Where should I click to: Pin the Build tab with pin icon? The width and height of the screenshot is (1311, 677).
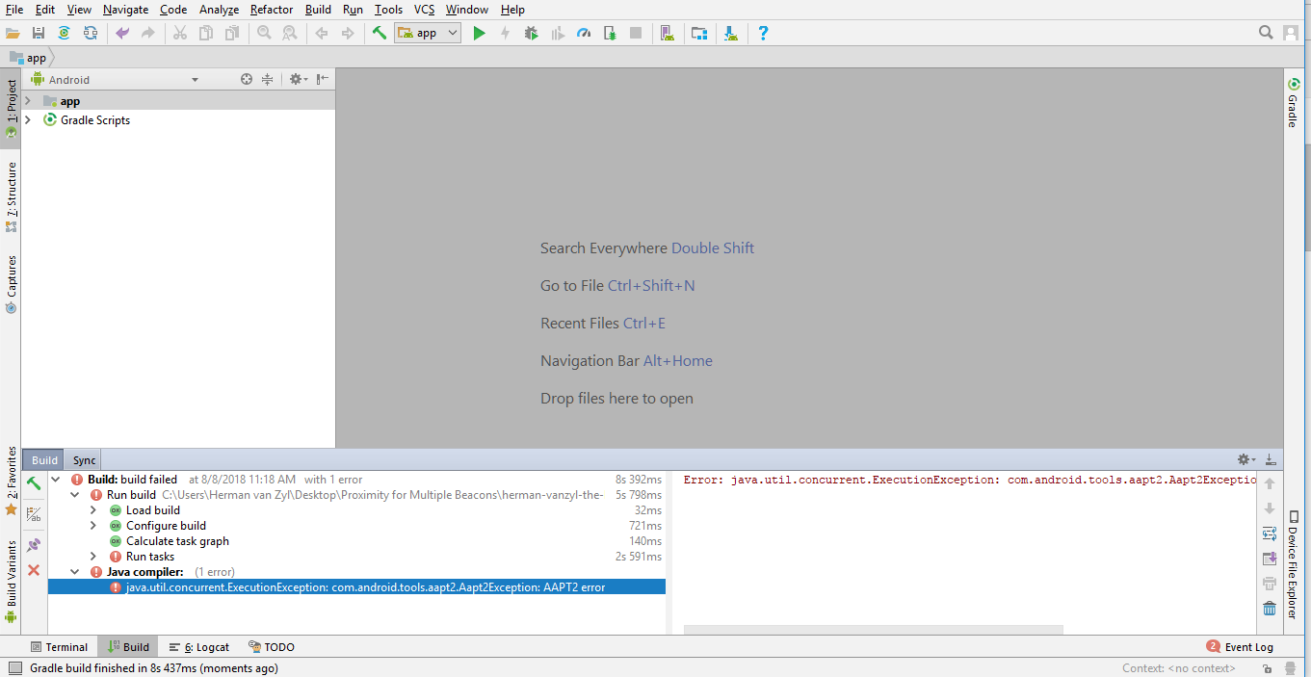click(x=34, y=545)
